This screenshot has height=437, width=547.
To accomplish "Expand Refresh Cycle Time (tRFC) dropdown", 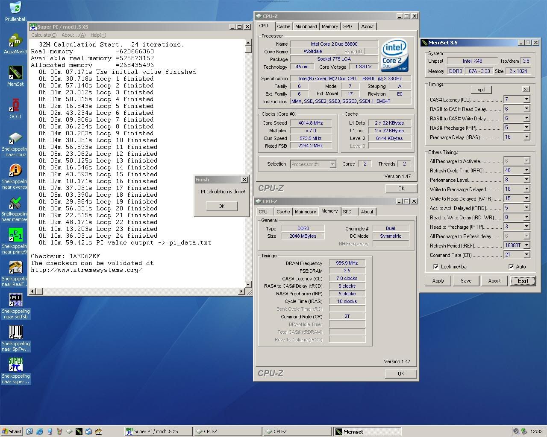I will click(526, 170).
